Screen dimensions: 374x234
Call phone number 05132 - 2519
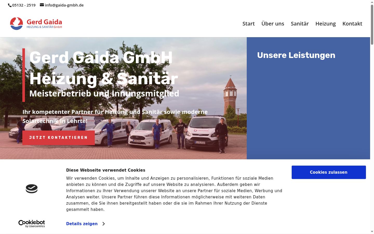pos(24,5)
